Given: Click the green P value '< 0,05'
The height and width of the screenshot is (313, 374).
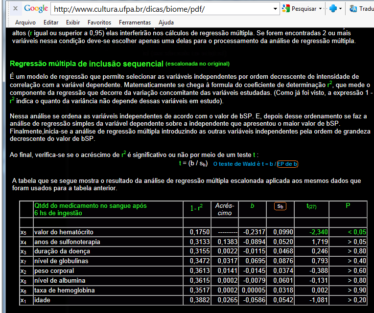Looking at the screenshot, I should coord(357,232).
